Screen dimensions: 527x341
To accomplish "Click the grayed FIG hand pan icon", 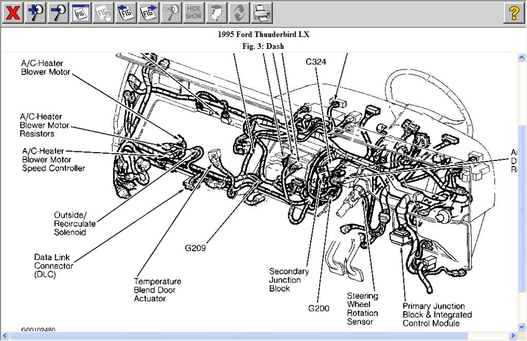I will pos(103,13).
